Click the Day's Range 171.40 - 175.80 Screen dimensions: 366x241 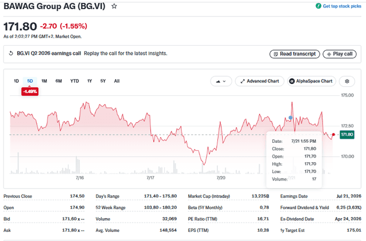pos(160,196)
